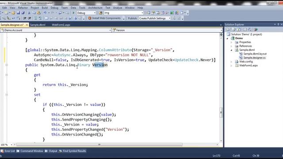Select Sample.designer.cs in Solution Explorer
The image size is (283, 159).
pos(254,58)
